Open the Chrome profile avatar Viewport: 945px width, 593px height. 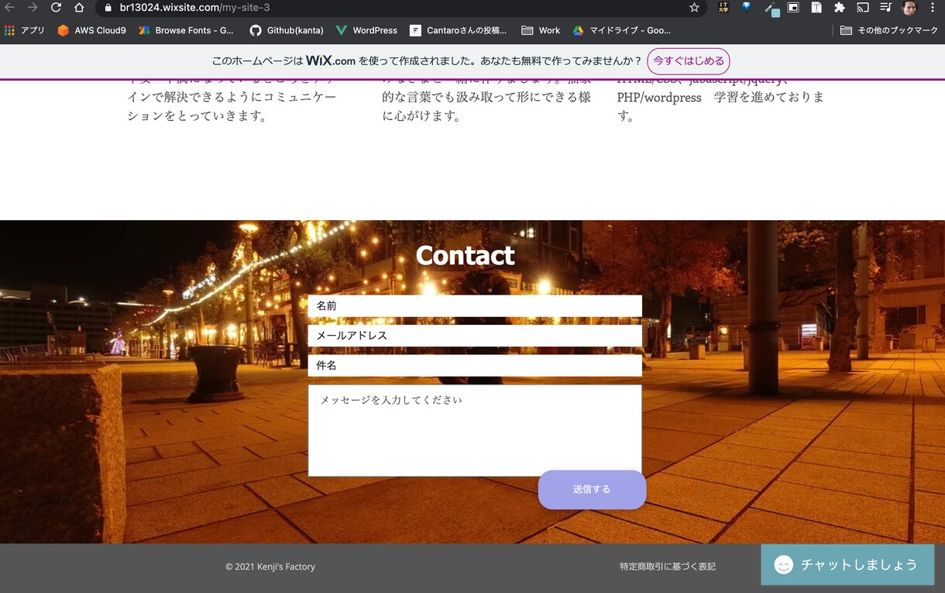[x=909, y=8]
